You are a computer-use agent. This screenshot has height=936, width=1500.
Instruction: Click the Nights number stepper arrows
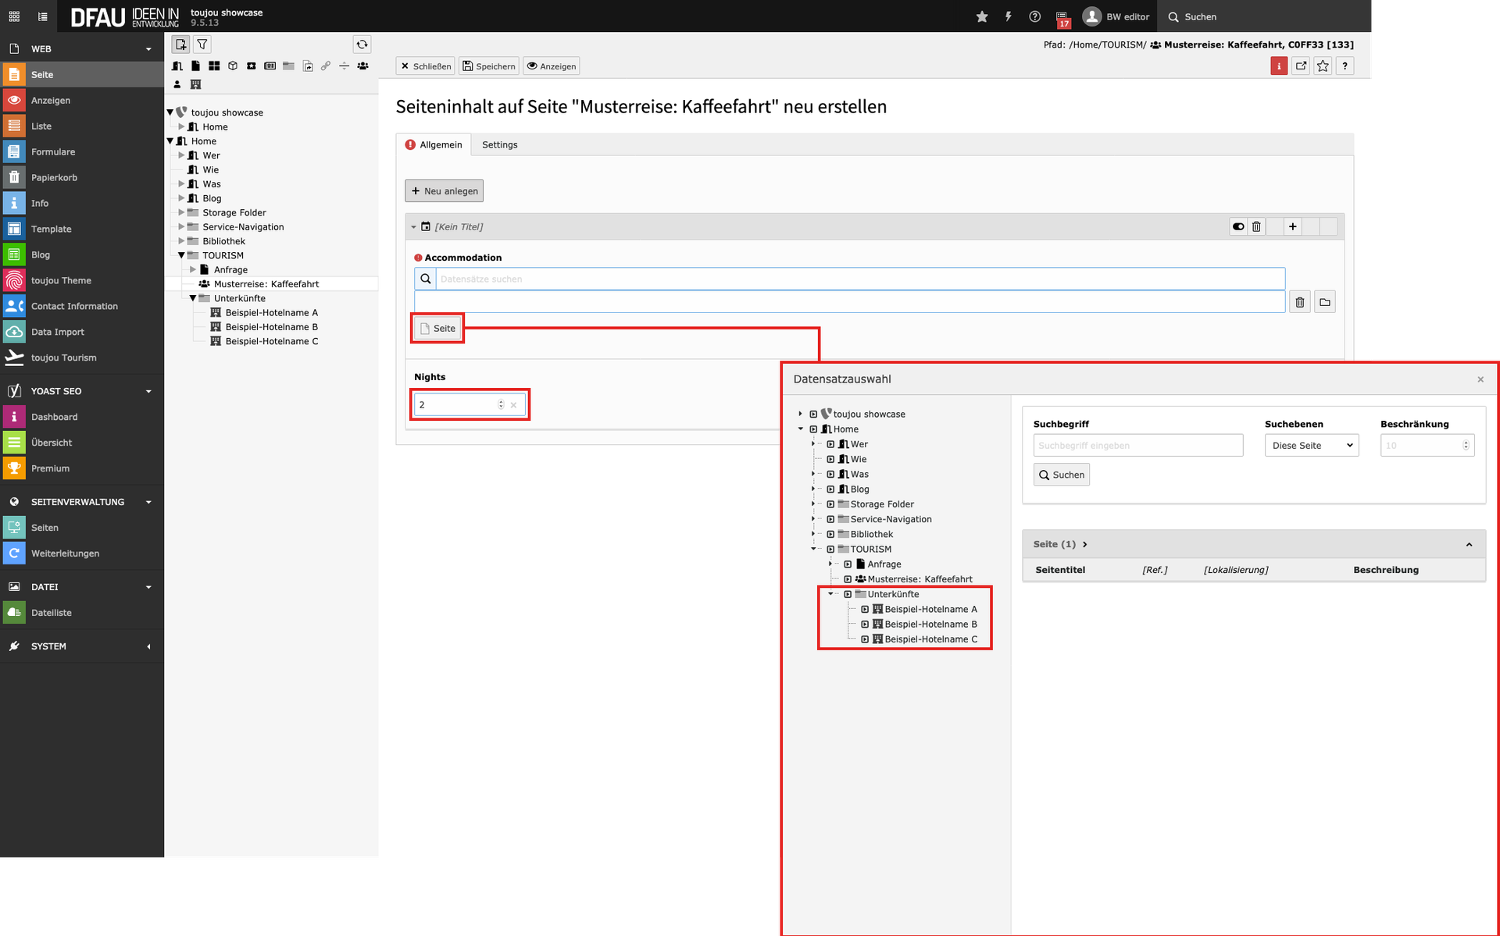click(501, 404)
